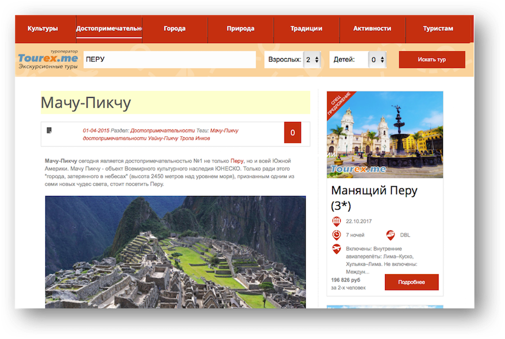This screenshot has width=505, height=339.
Task: Open the Взрослых adults count selector
Action: tap(312, 60)
